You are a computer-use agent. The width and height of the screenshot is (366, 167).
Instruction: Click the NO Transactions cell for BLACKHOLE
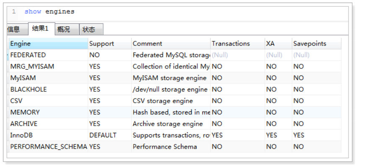click(237, 89)
